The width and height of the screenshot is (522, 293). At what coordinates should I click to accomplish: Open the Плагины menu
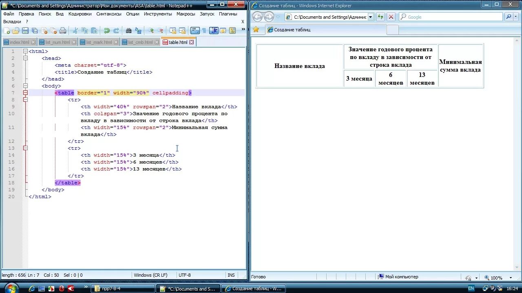[228, 14]
